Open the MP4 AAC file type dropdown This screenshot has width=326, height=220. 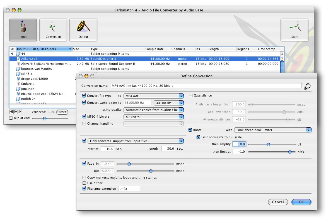click(x=154, y=96)
